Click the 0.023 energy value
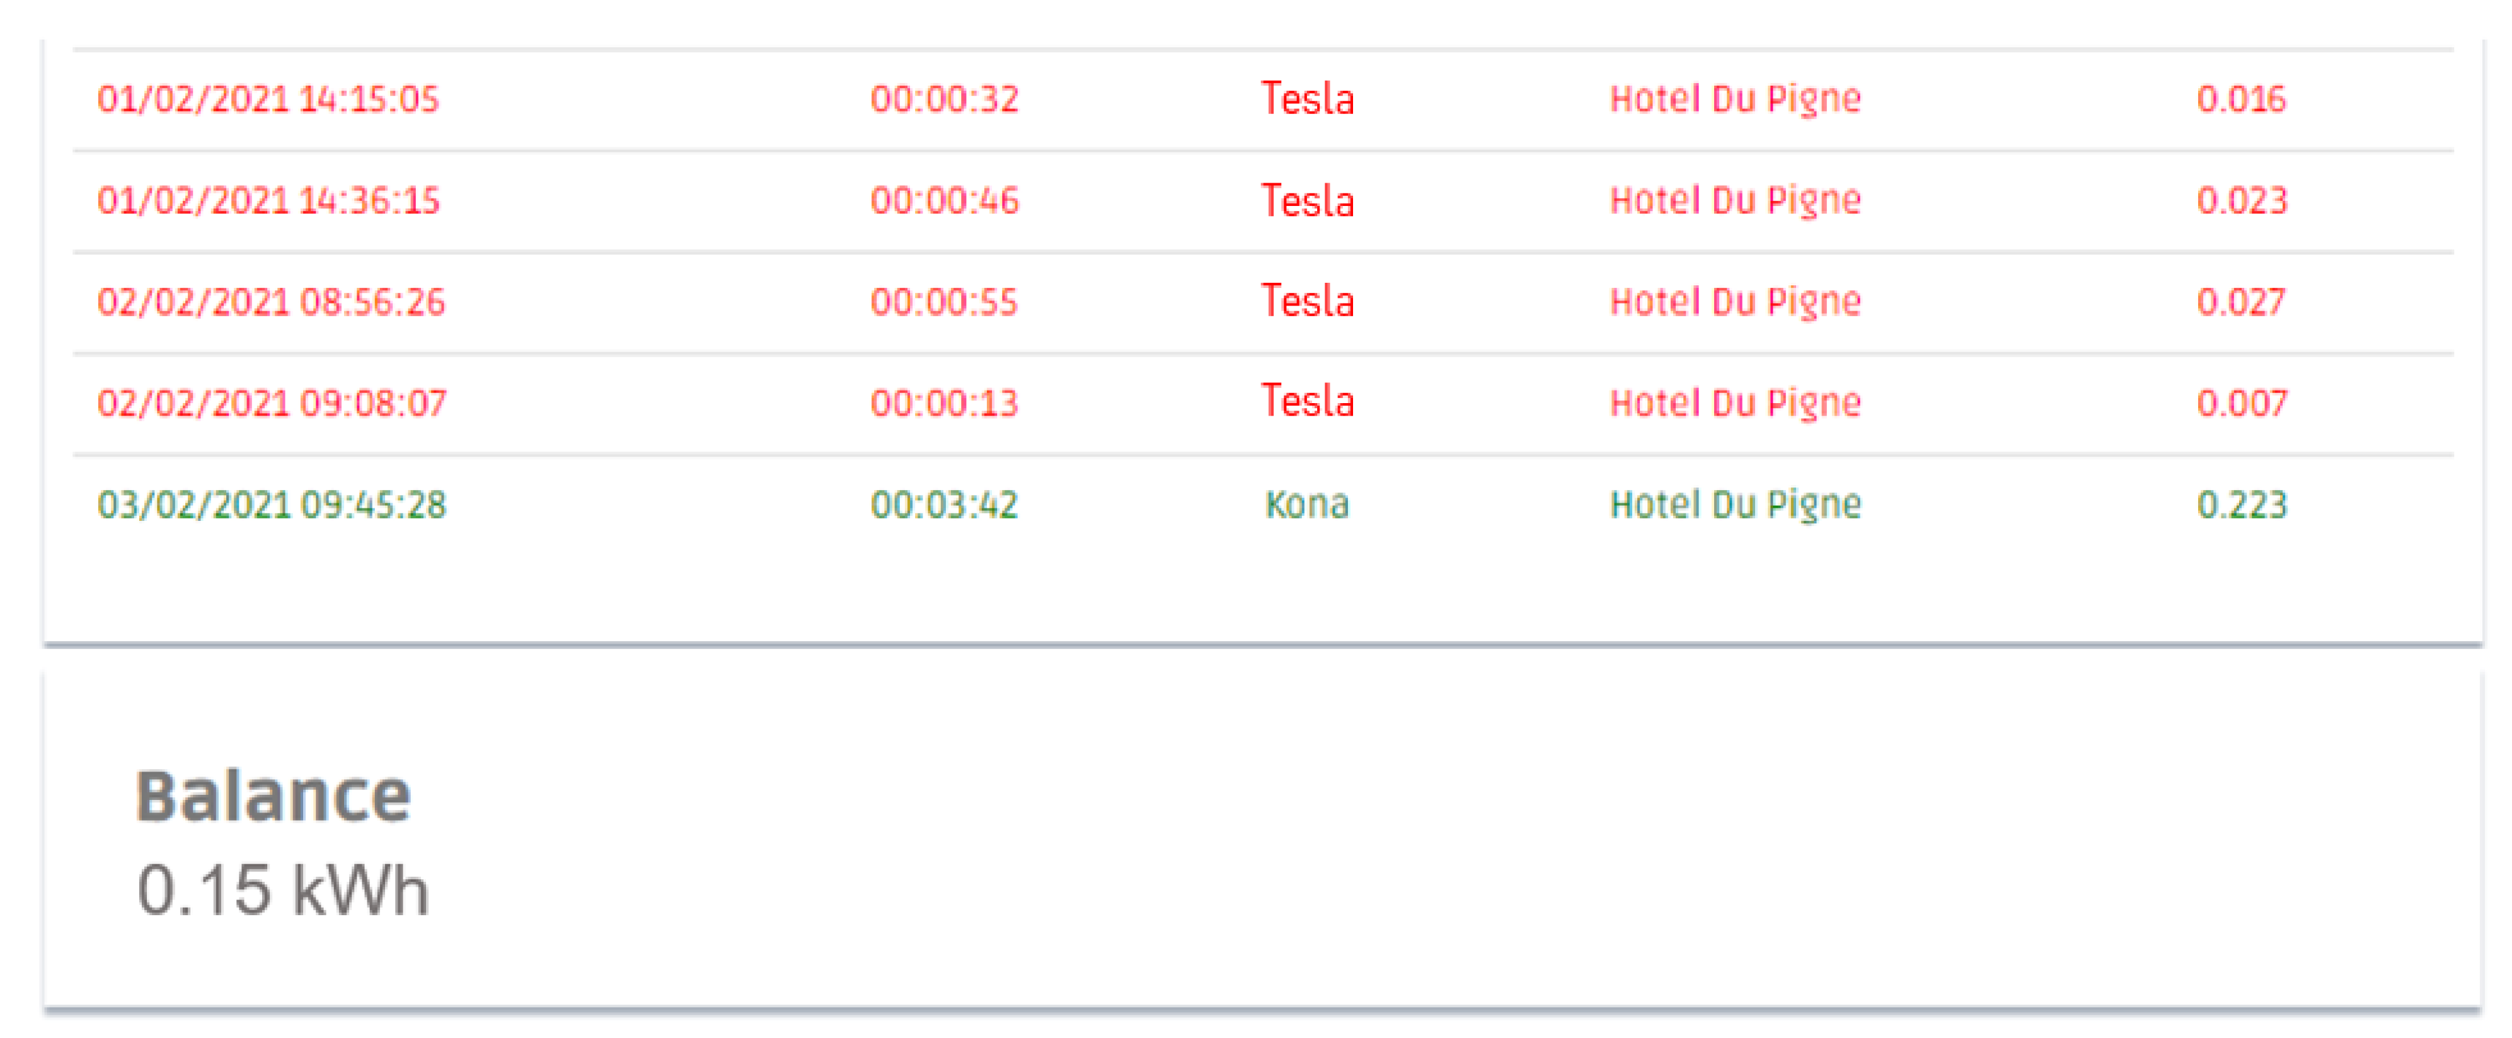The width and height of the screenshot is (2512, 1038). [2241, 201]
